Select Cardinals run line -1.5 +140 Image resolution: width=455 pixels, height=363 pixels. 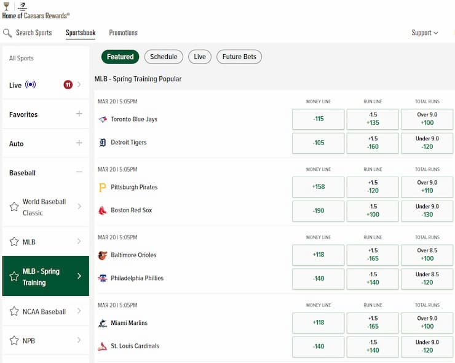[x=373, y=347]
